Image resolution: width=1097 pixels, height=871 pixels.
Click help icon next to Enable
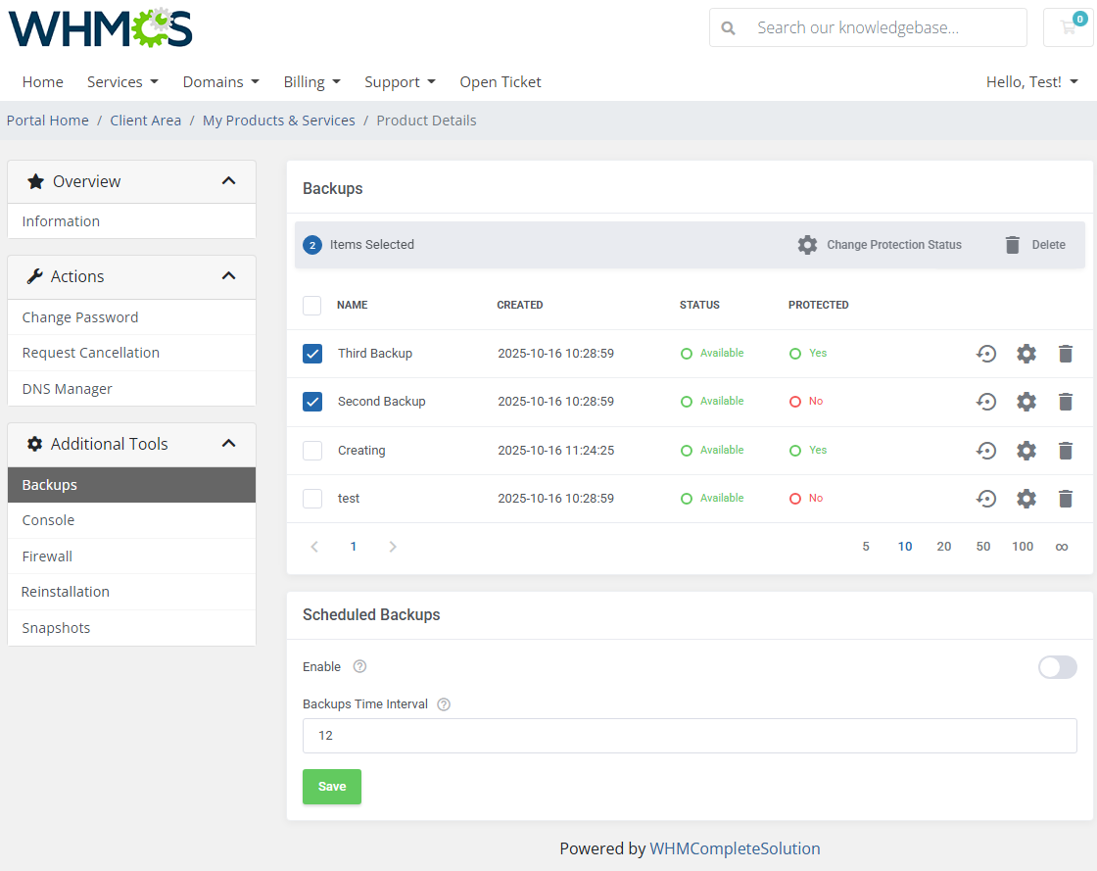click(359, 667)
